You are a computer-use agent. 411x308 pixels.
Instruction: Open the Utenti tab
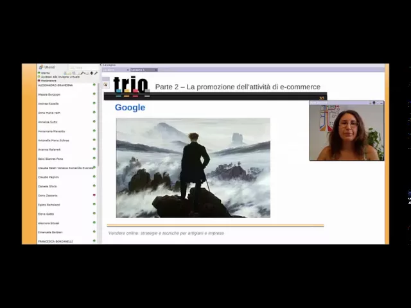click(x=53, y=67)
